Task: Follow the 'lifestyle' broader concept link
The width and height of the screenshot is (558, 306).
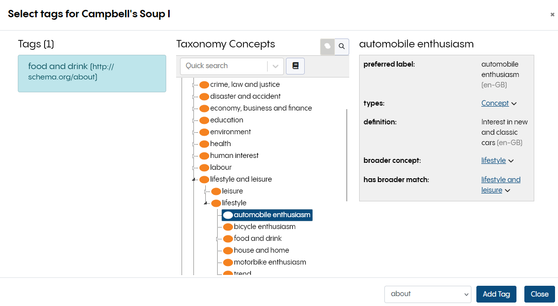Action: tap(493, 160)
